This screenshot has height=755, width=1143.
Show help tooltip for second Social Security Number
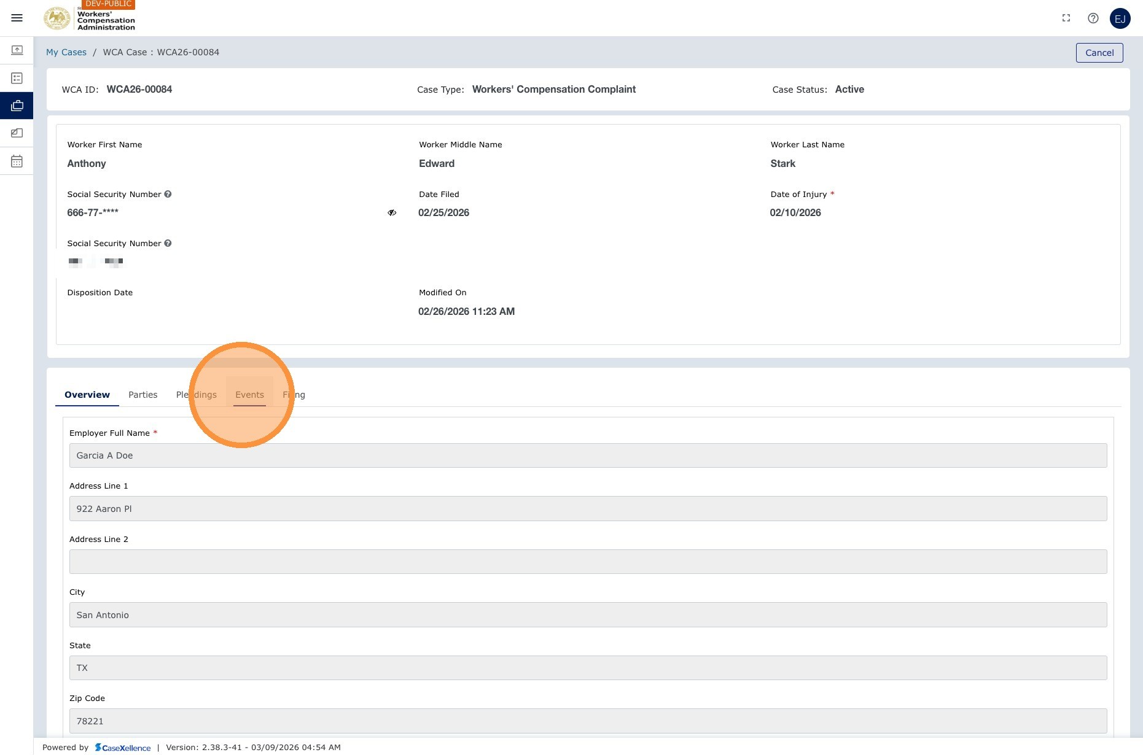tap(168, 243)
